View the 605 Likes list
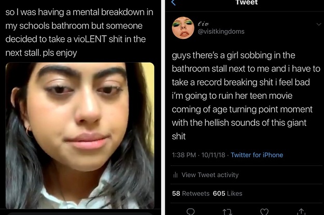 coord(228,193)
